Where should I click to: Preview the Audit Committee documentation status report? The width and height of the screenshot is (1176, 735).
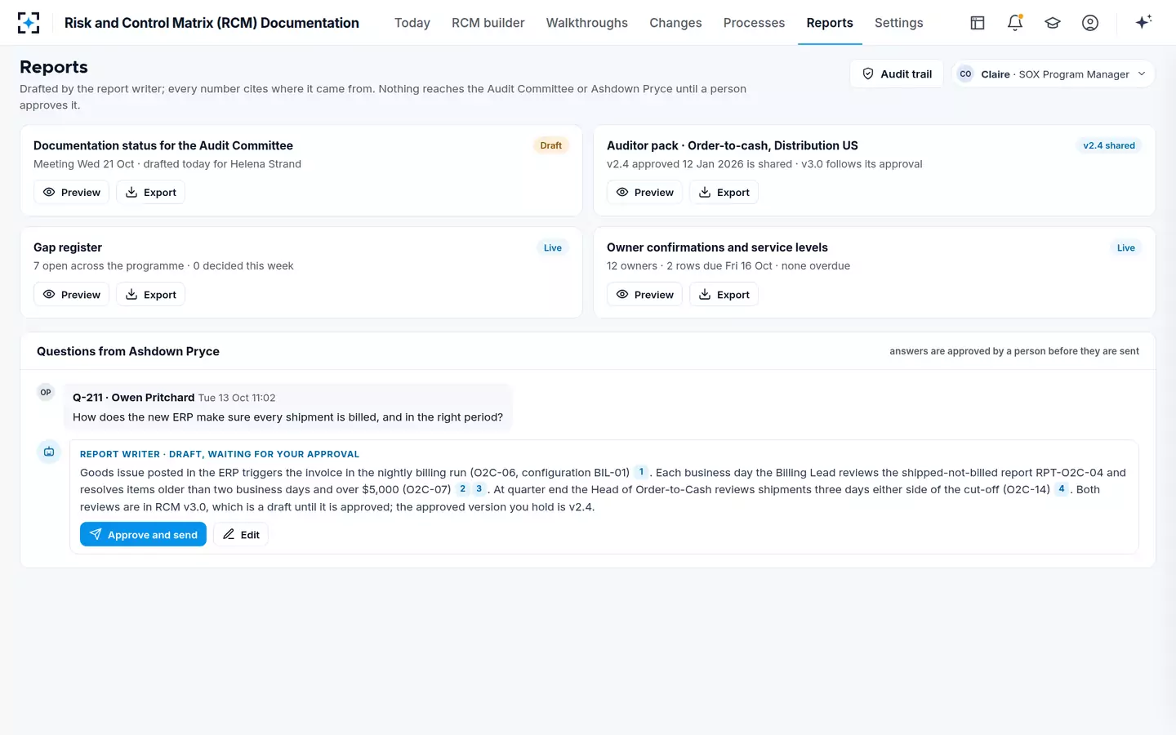coord(71,192)
